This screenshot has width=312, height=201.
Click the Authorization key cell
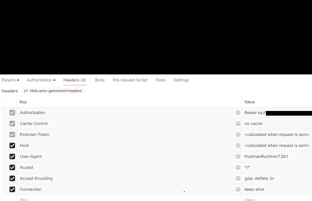[x=129, y=113]
